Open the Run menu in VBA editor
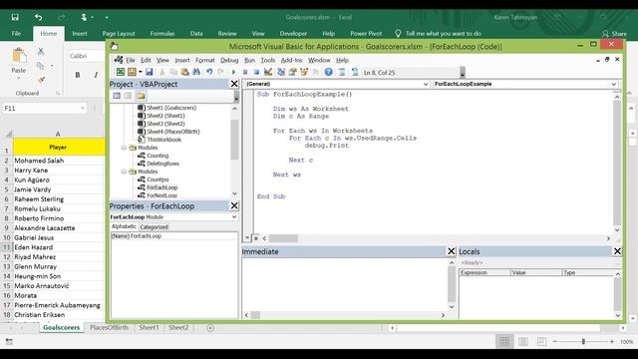The width and height of the screenshot is (638, 359). click(249, 60)
